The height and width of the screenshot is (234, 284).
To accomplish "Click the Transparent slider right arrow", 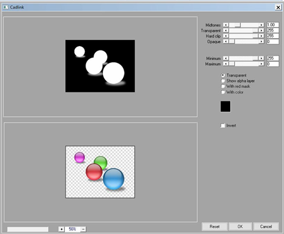I will click(262, 31).
